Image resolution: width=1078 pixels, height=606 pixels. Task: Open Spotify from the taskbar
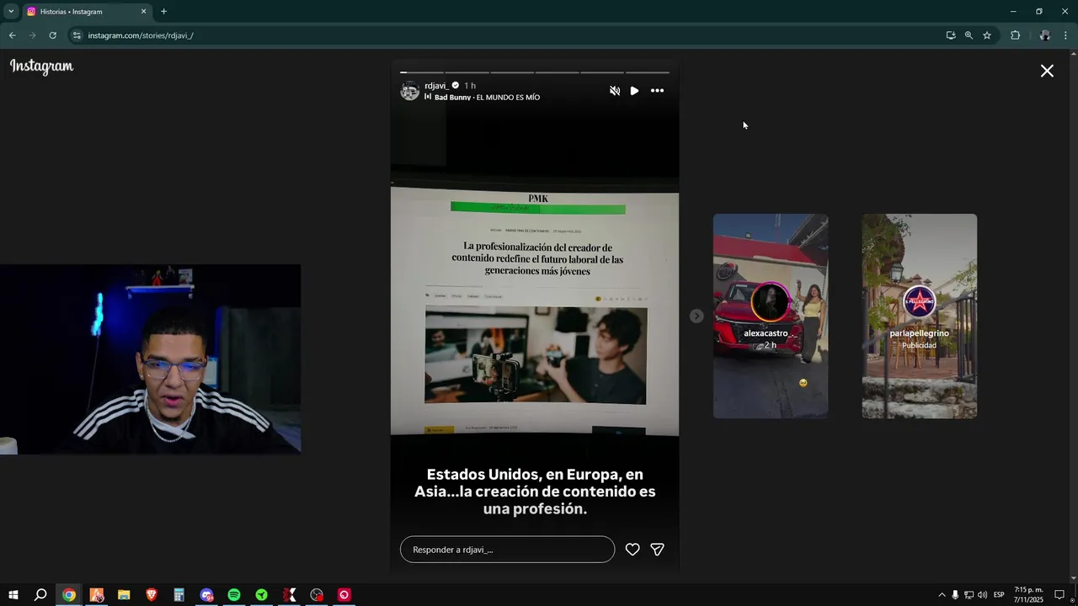[234, 595]
